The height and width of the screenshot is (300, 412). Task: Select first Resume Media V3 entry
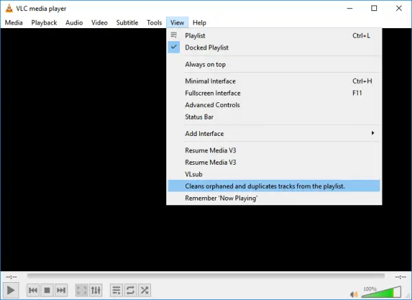[274, 150]
